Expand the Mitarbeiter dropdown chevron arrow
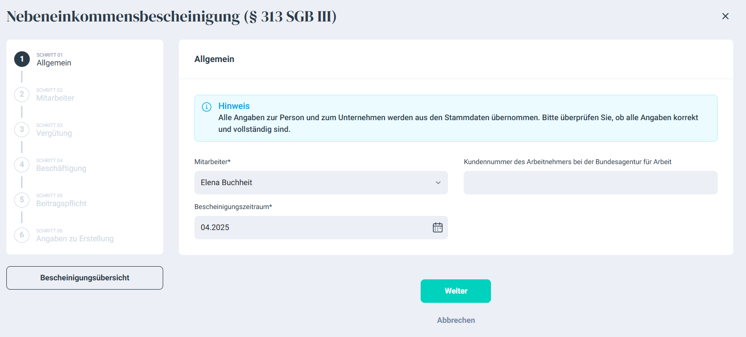 [x=438, y=183]
